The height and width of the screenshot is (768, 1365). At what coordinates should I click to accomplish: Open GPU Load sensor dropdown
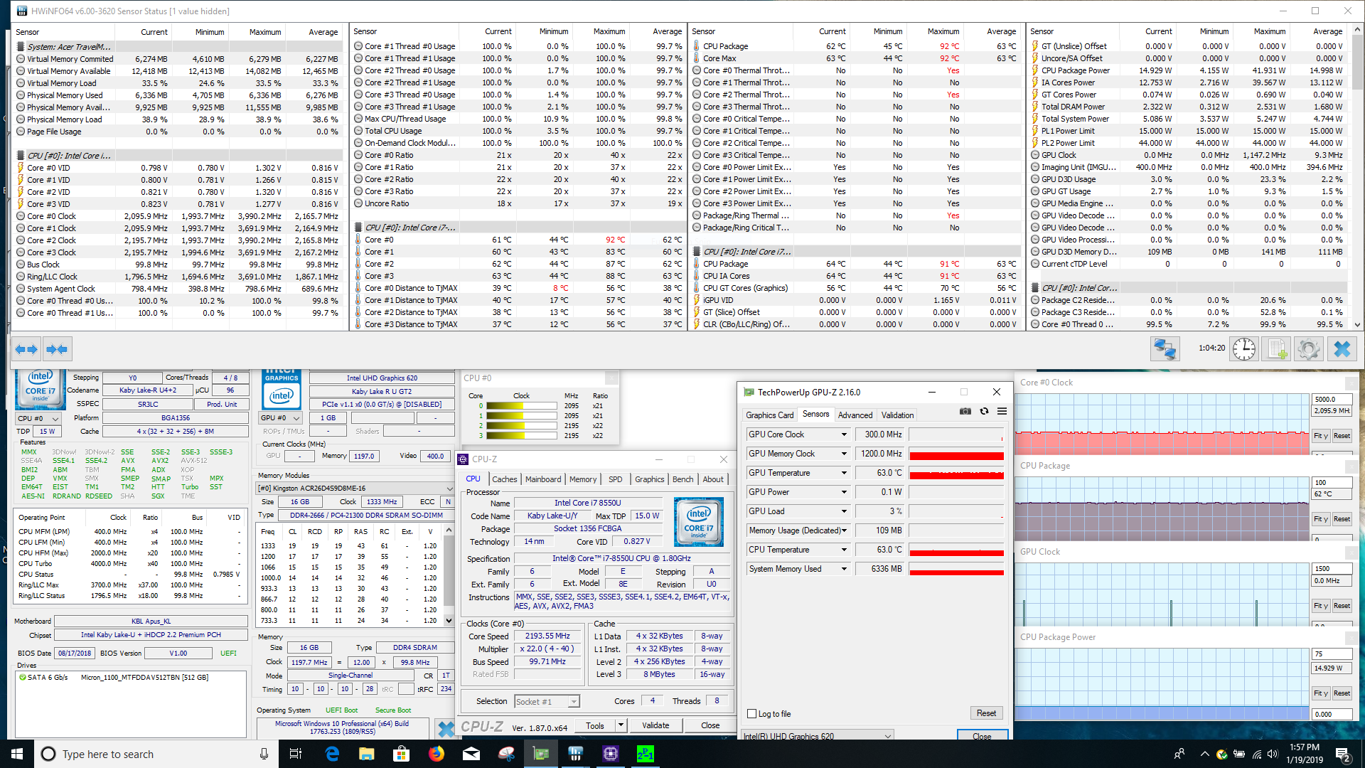click(x=844, y=511)
